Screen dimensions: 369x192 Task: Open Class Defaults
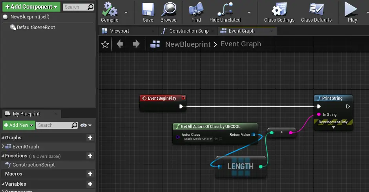(x=316, y=12)
